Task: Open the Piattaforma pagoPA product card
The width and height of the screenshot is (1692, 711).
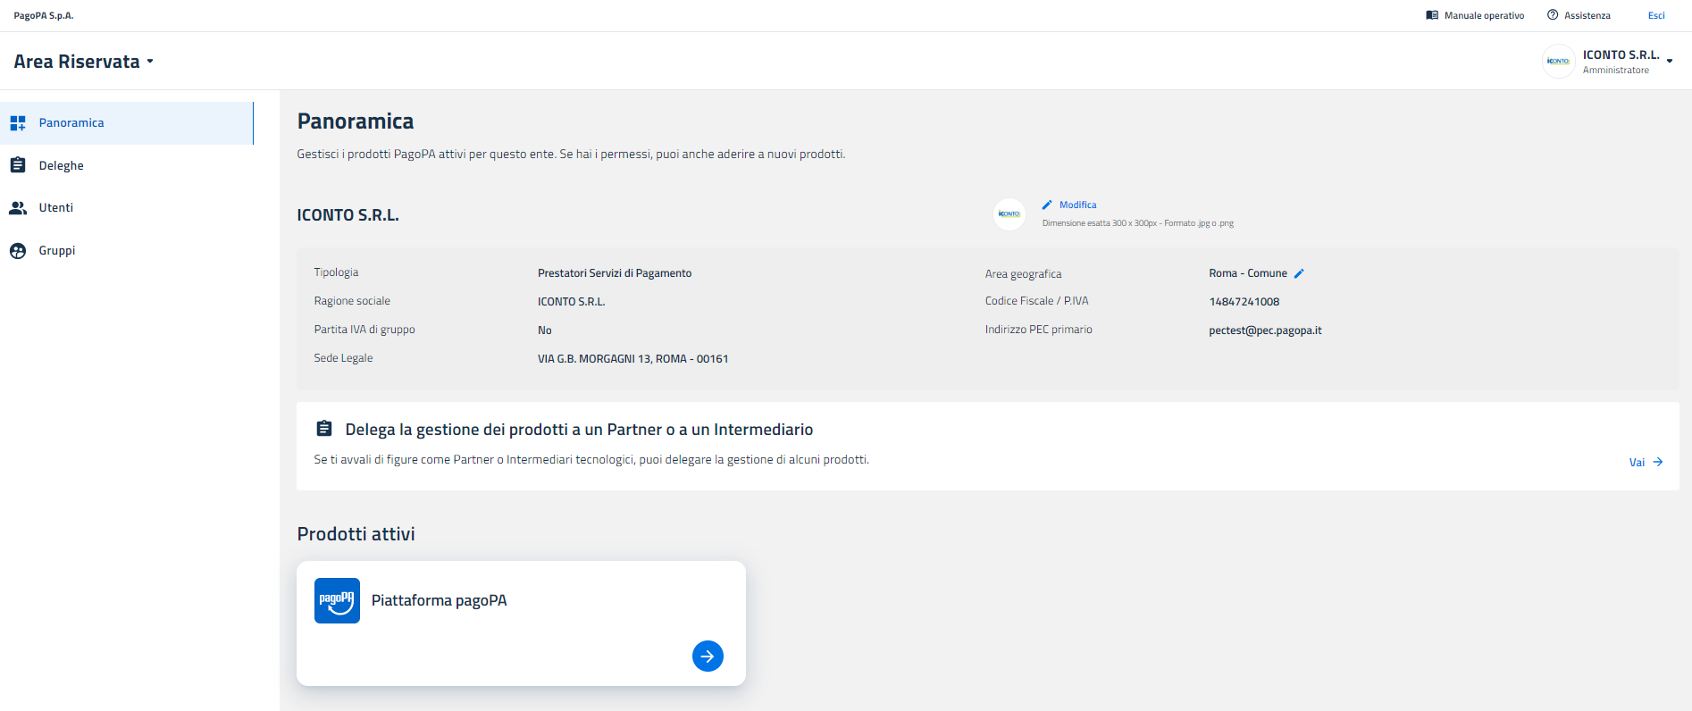Action: [x=439, y=600]
